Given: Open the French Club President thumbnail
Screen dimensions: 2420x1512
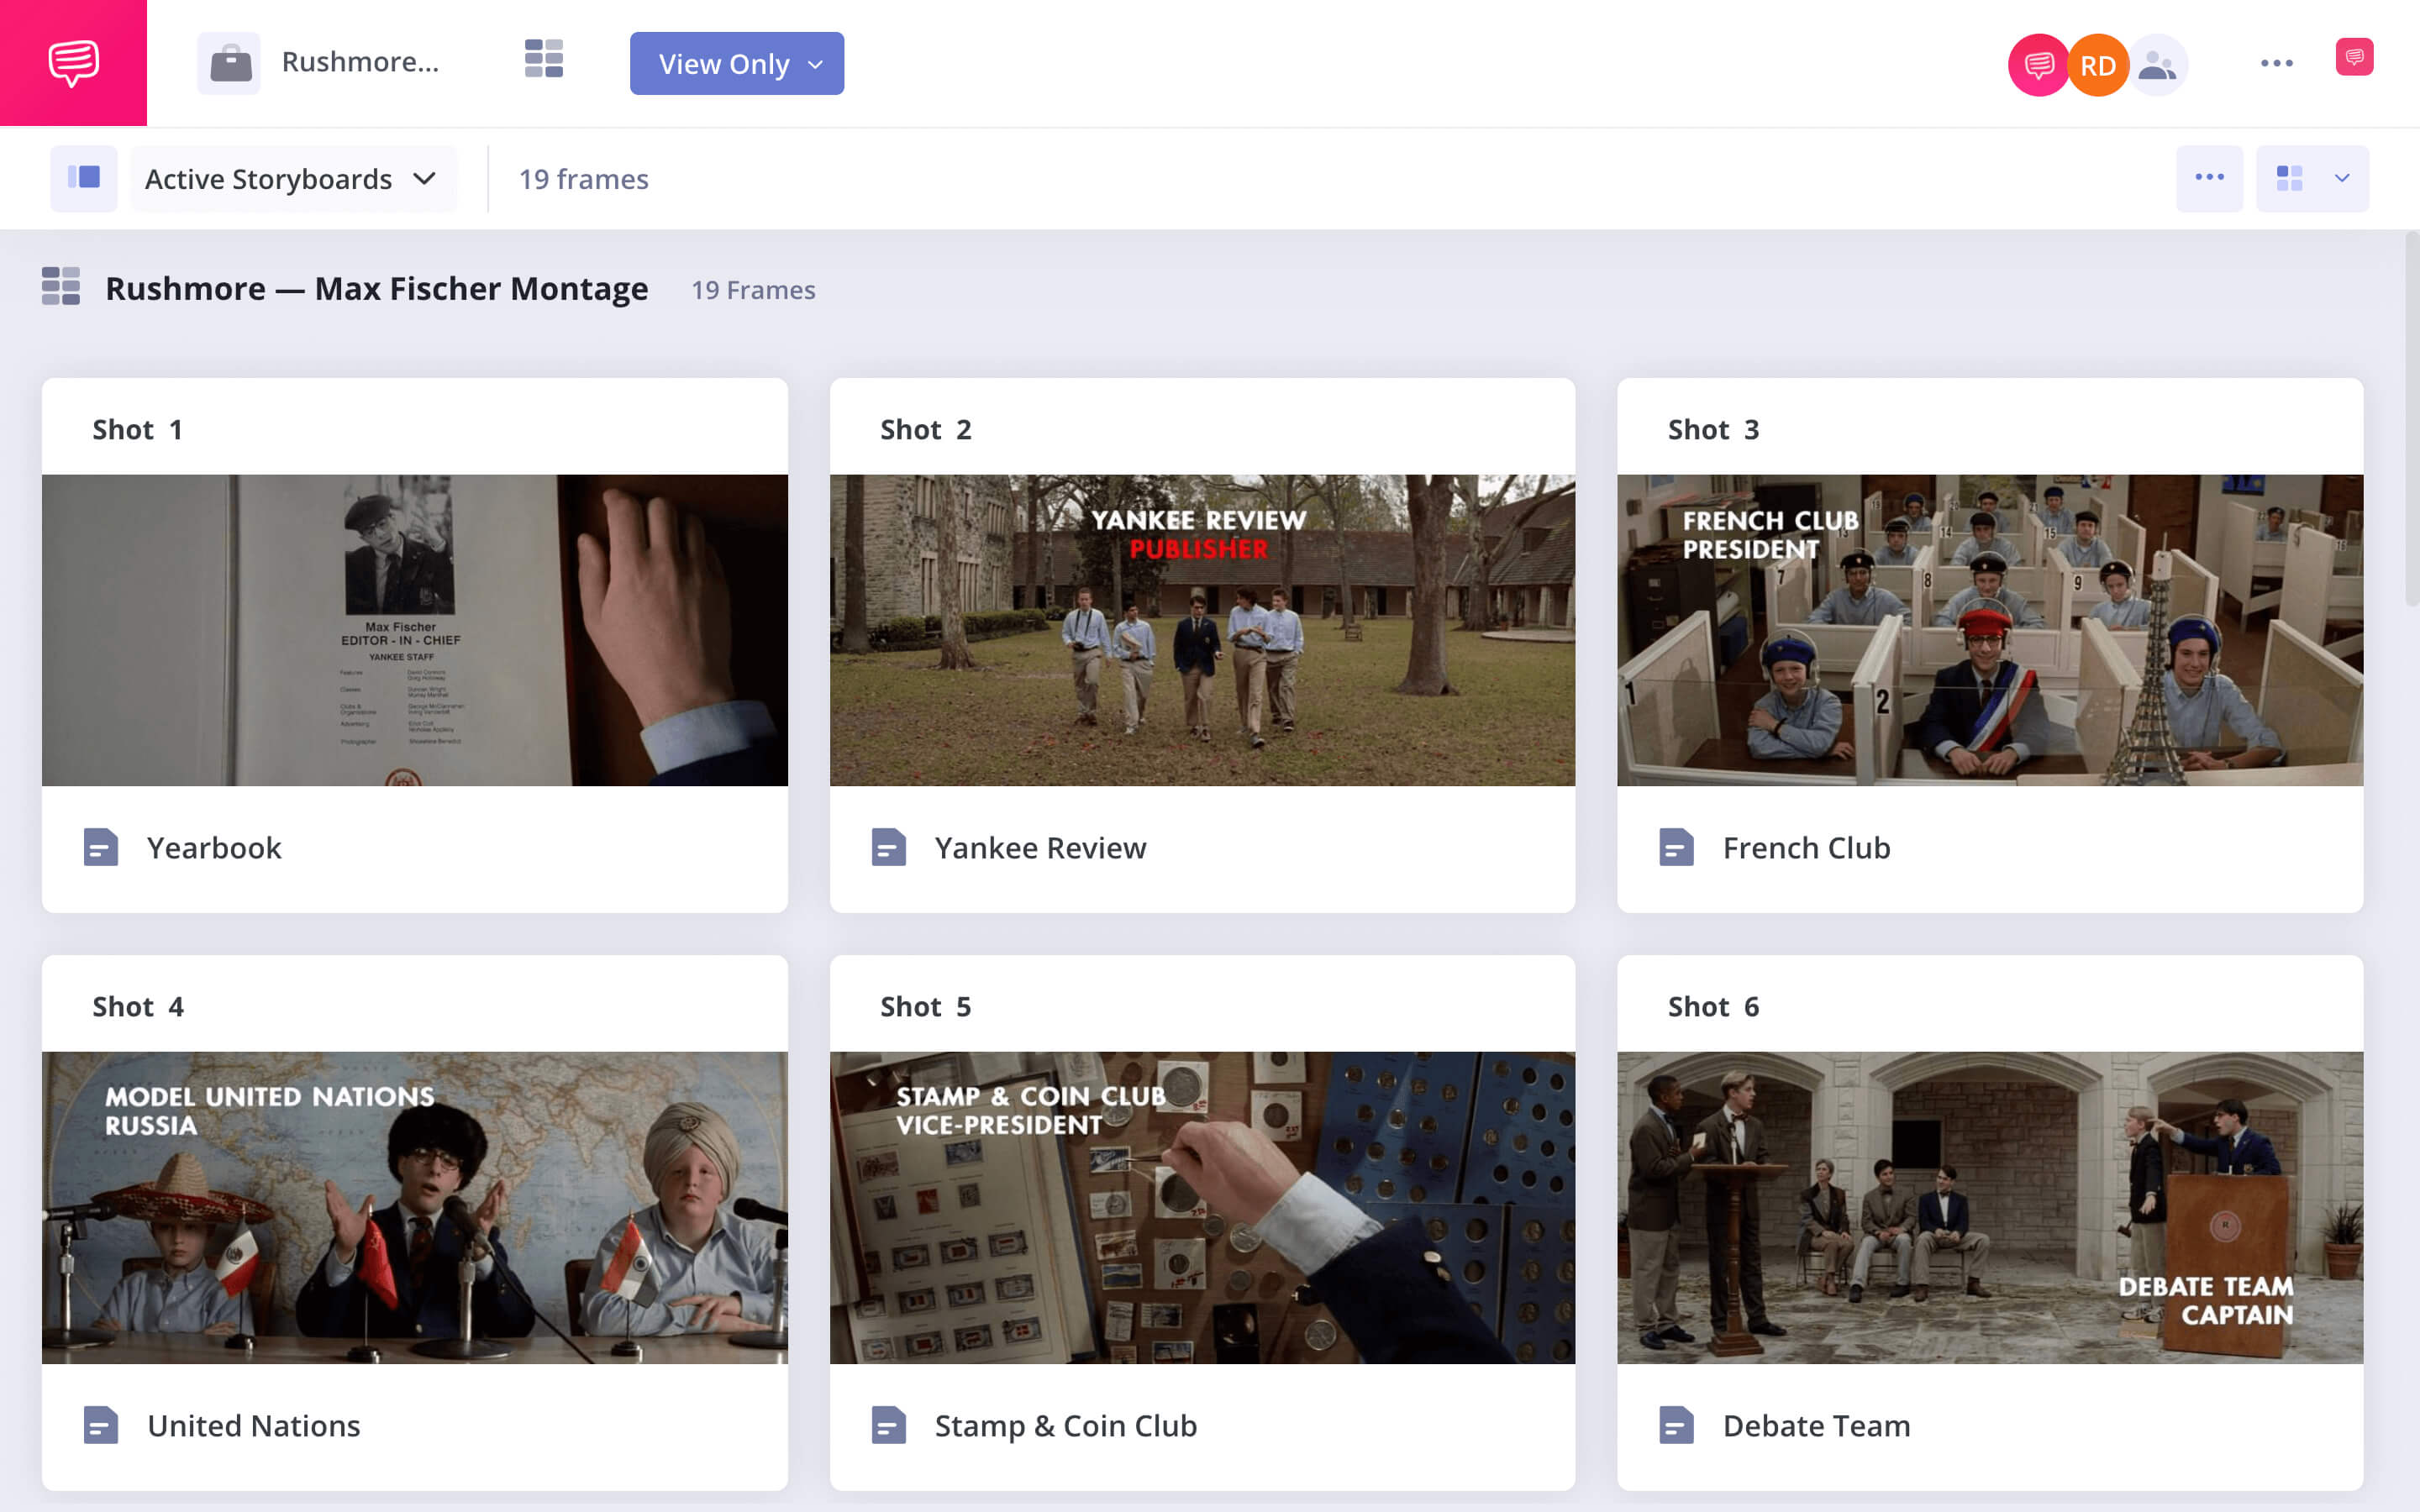Looking at the screenshot, I should pyautogui.click(x=1990, y=630).
